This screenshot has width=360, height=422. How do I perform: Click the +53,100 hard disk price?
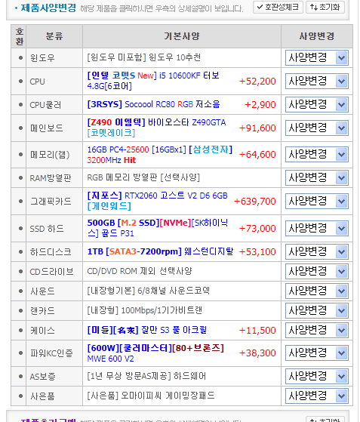257,251
